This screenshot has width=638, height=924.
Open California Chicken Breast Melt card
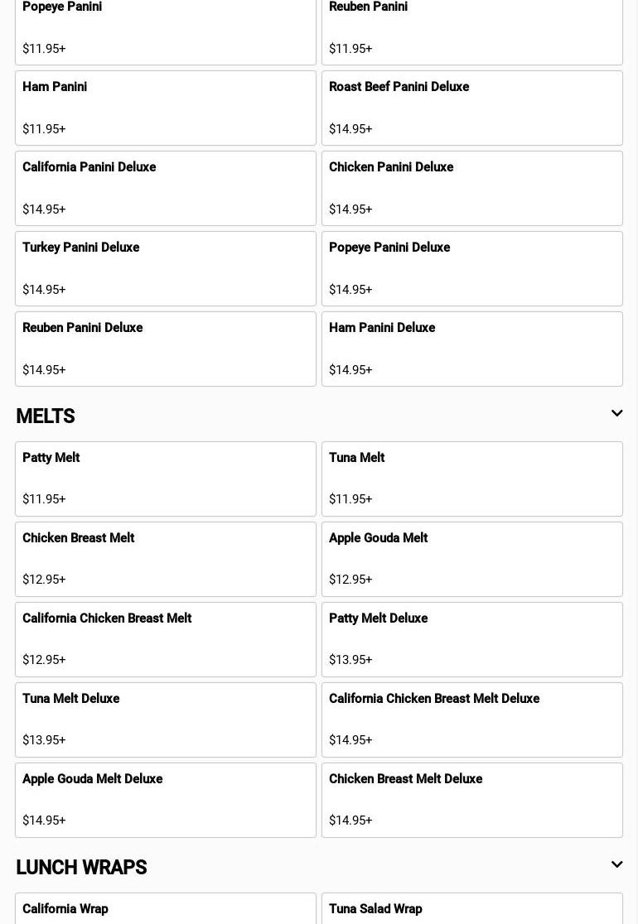166,639
